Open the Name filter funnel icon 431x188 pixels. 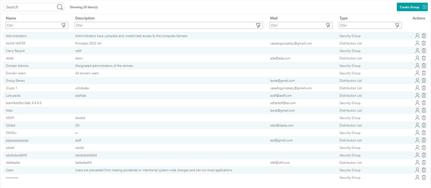(x=64, y=25)
